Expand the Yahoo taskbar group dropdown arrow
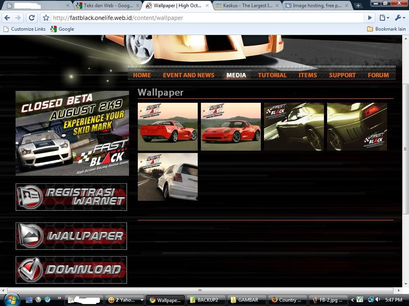Image resolution: width=409 pixels, height=306 pixels. pyautogui.click(x=142, y=300)
